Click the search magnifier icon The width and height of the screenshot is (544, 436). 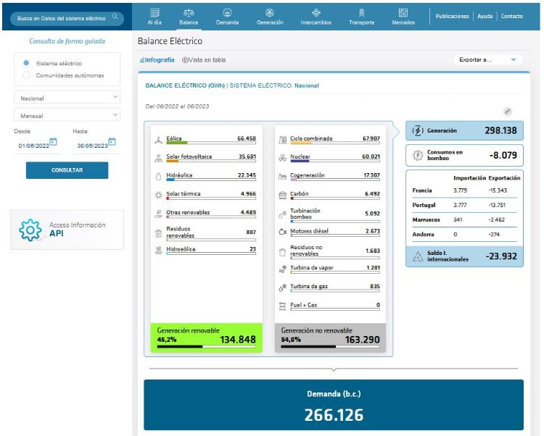(114, 16)
